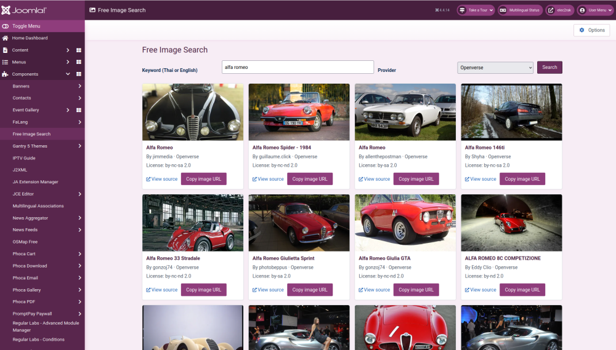This screenshot has height=350, width=616.
Task: Click the 8C COMPETIZIONE tunnel thumbnail
Action: pyautogui.click(x=511, y=223)
